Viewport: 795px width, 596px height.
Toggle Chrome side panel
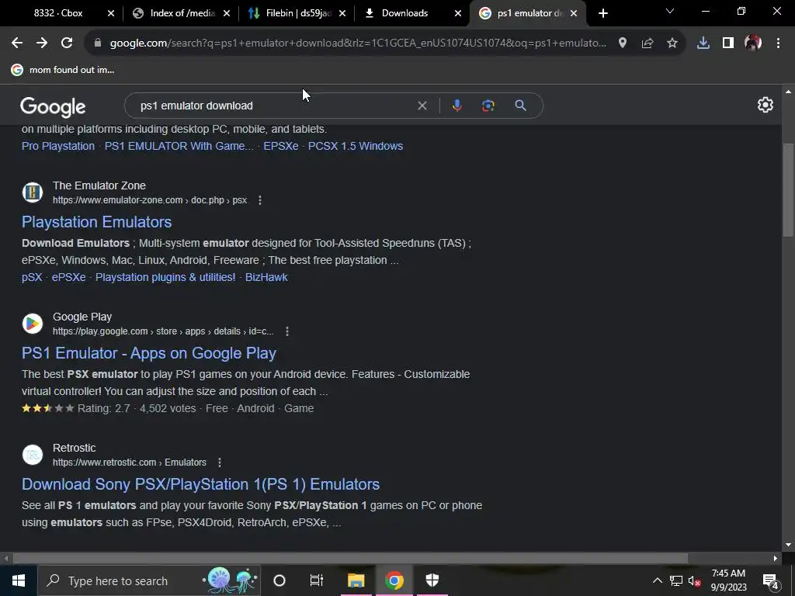point(727,43)
